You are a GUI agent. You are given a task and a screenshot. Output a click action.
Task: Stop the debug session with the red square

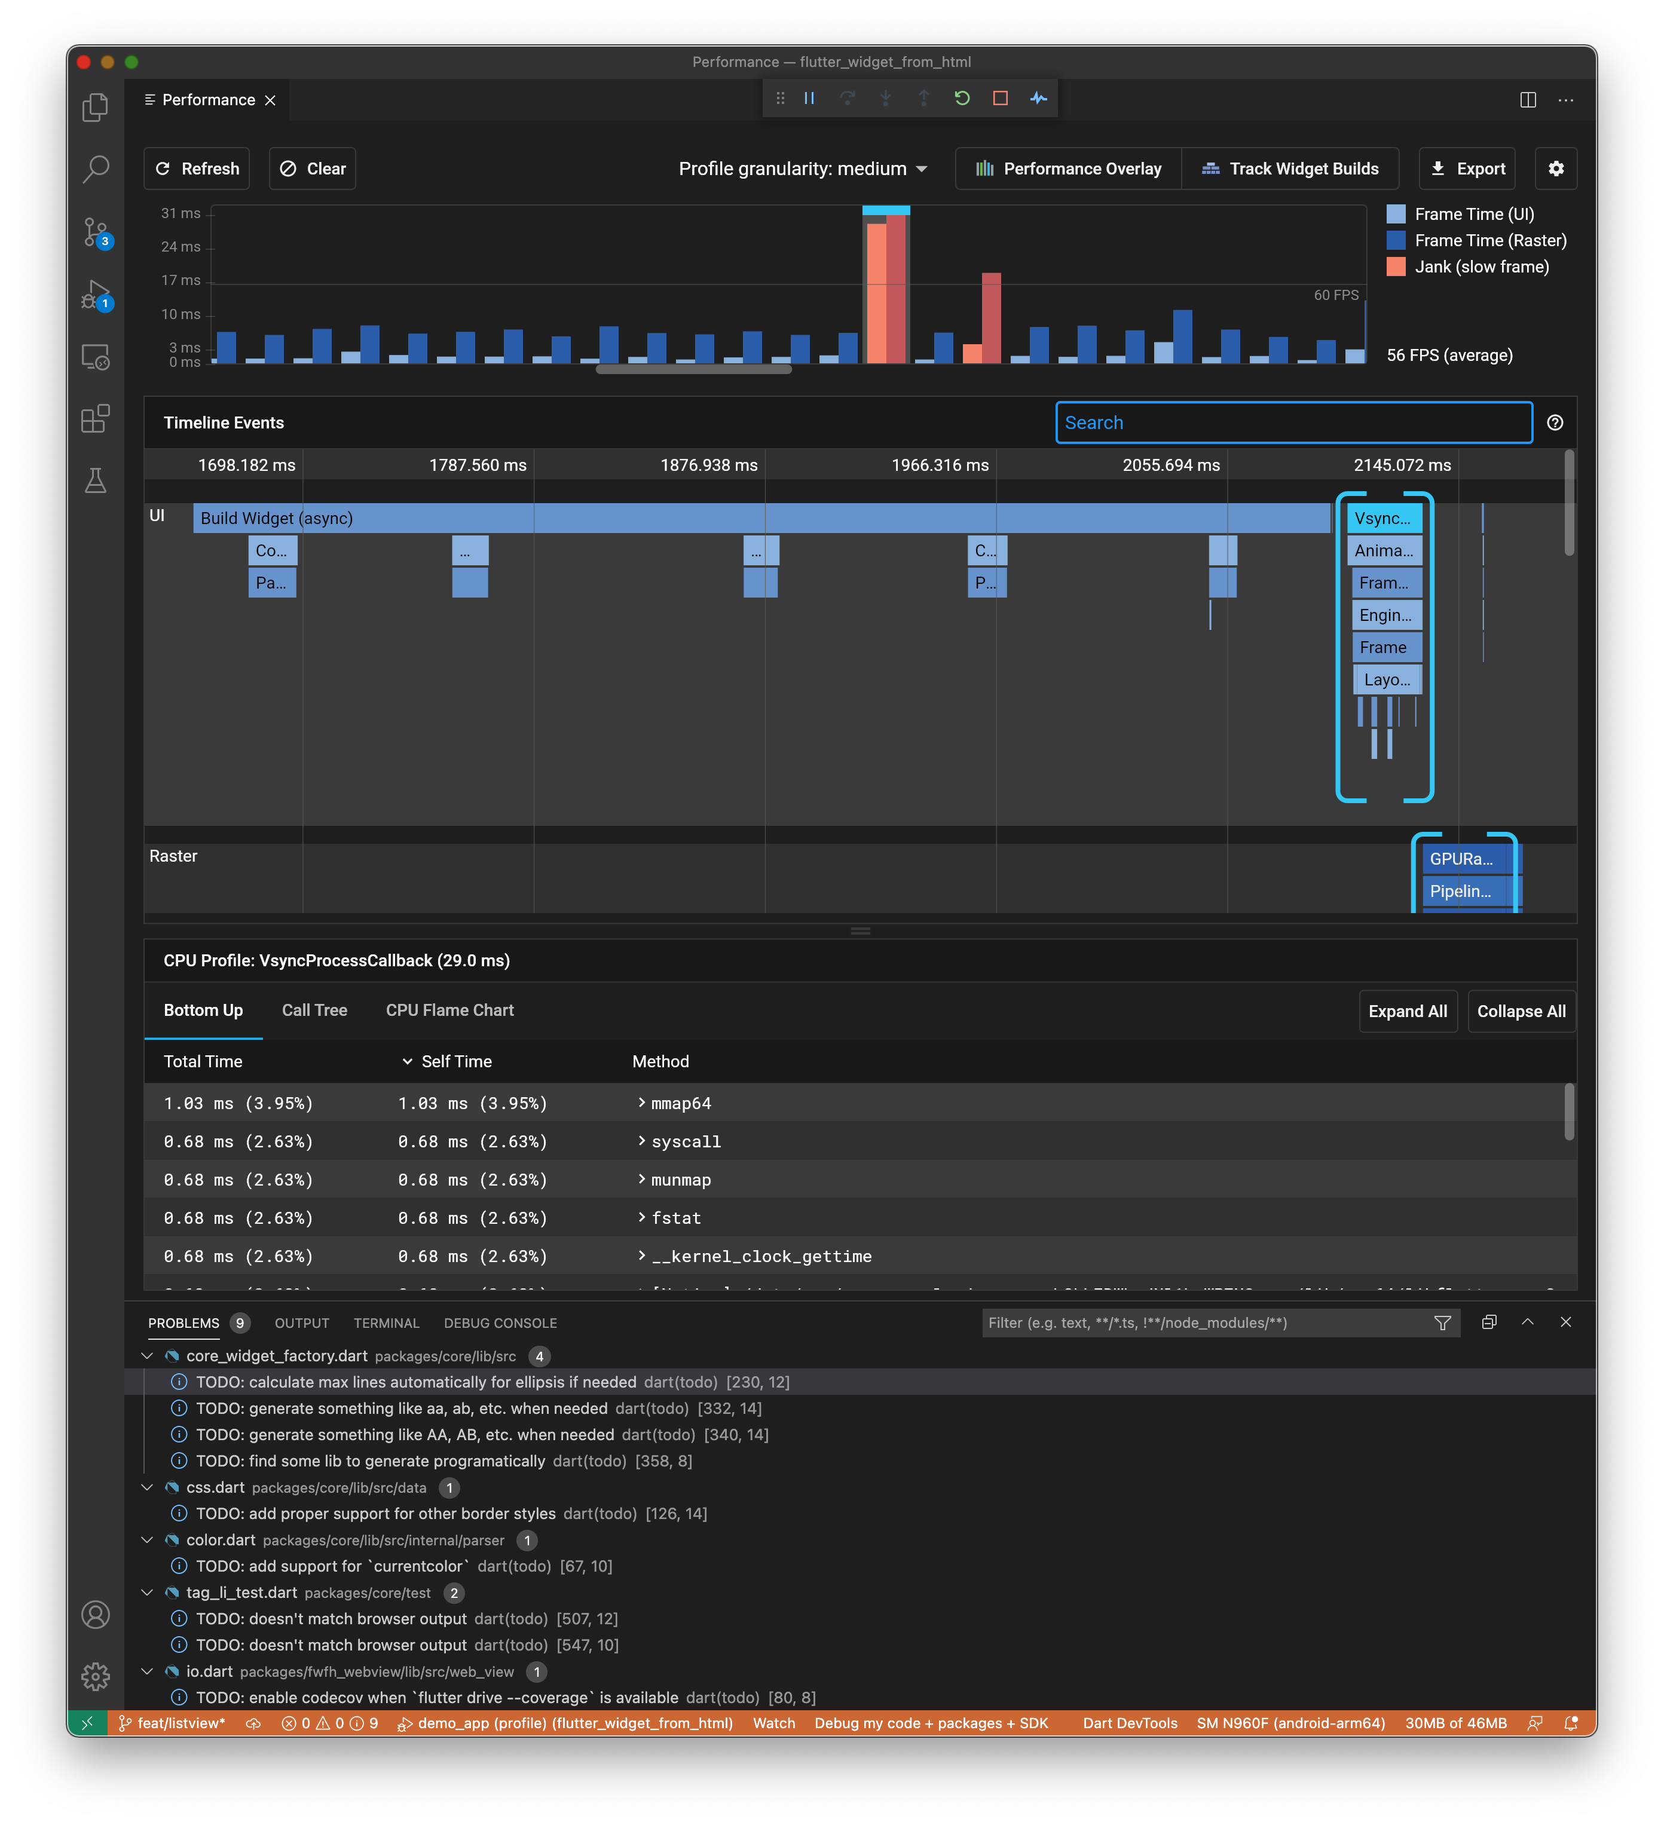(x=1001, y=98)
